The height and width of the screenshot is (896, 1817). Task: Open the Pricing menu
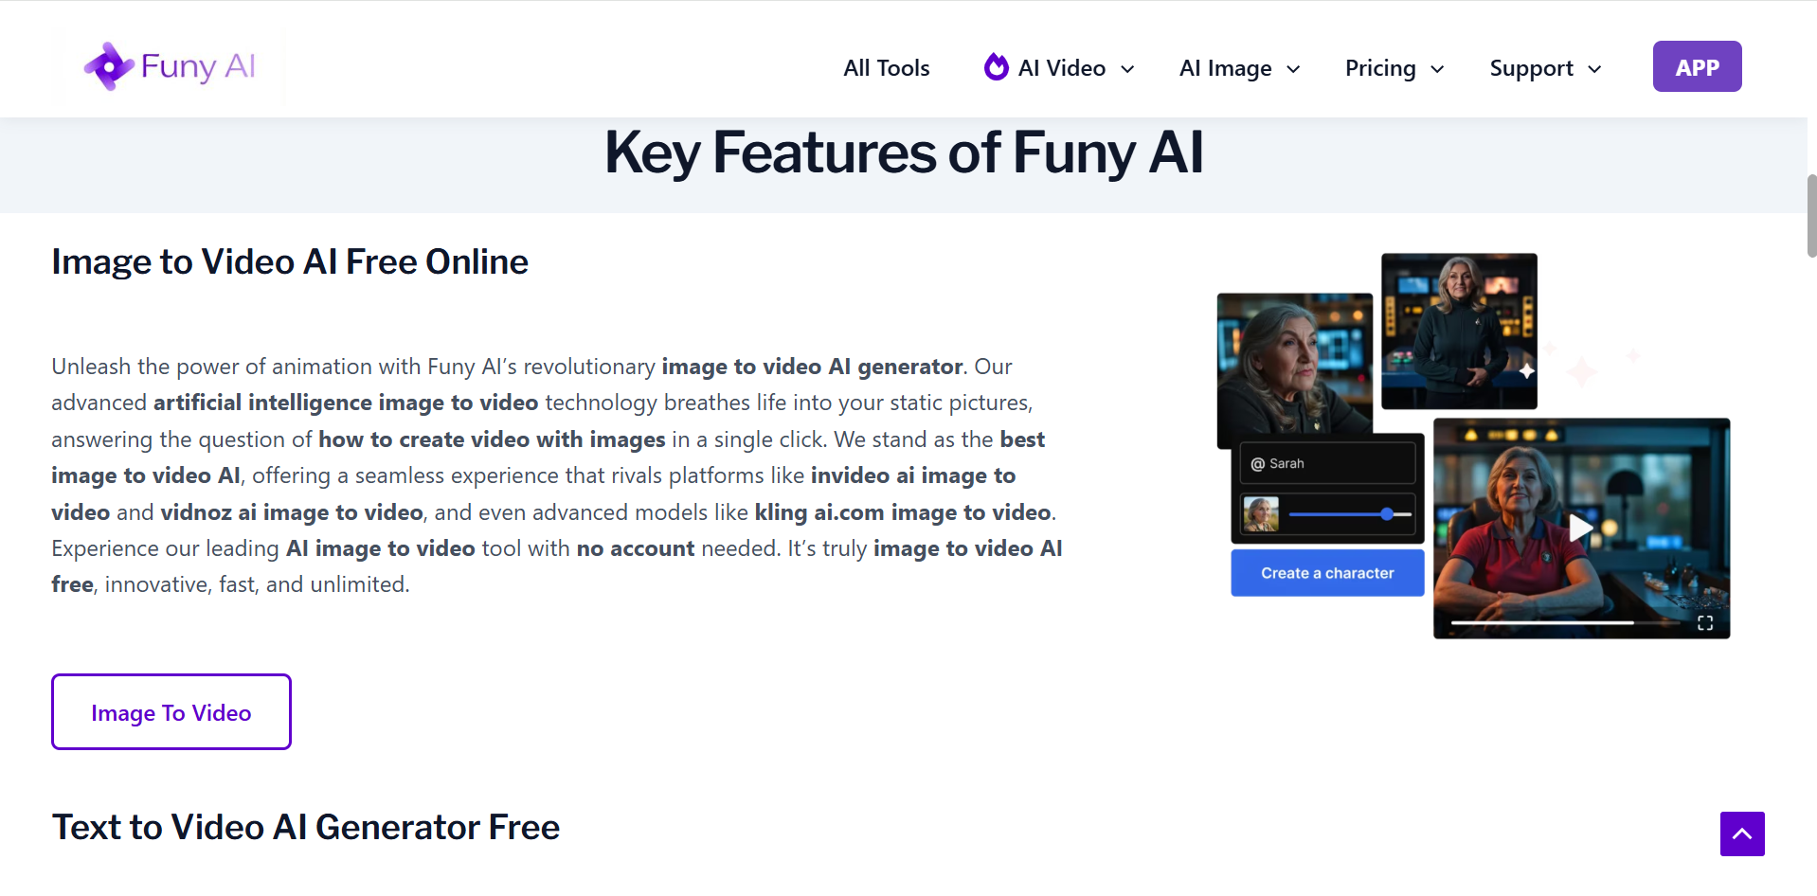(1394, 68)
